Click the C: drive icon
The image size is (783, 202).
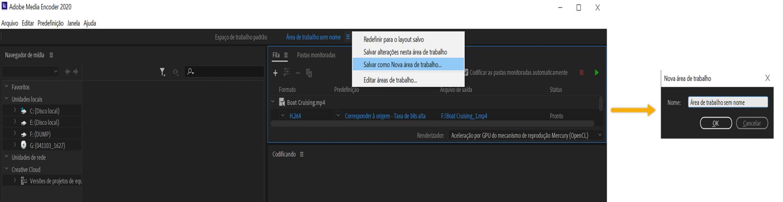click(x=24, y=111)
